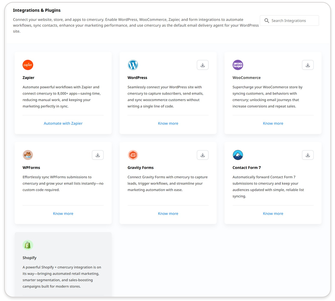Download the WooCommerce plugin
The width and height of the screenshot is (335, 301).
(308, 65)
